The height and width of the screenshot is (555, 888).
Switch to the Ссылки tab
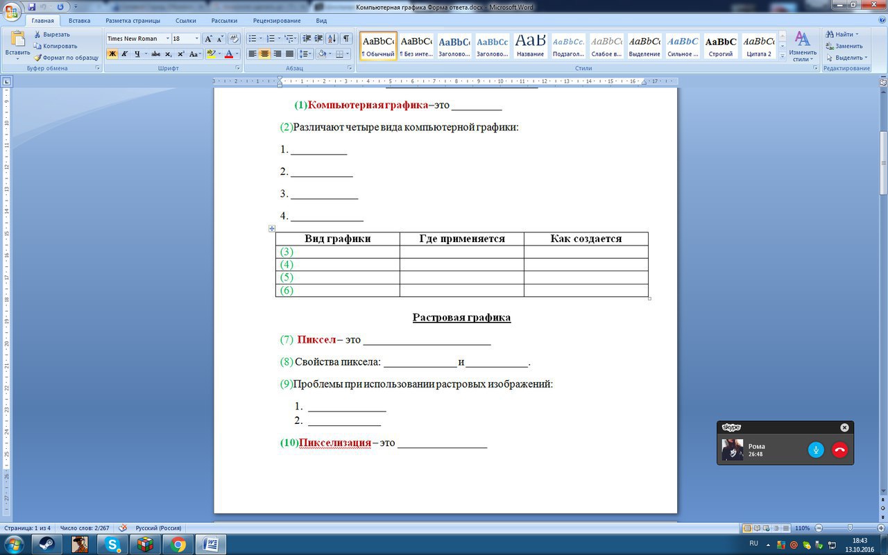coord(185,21)
